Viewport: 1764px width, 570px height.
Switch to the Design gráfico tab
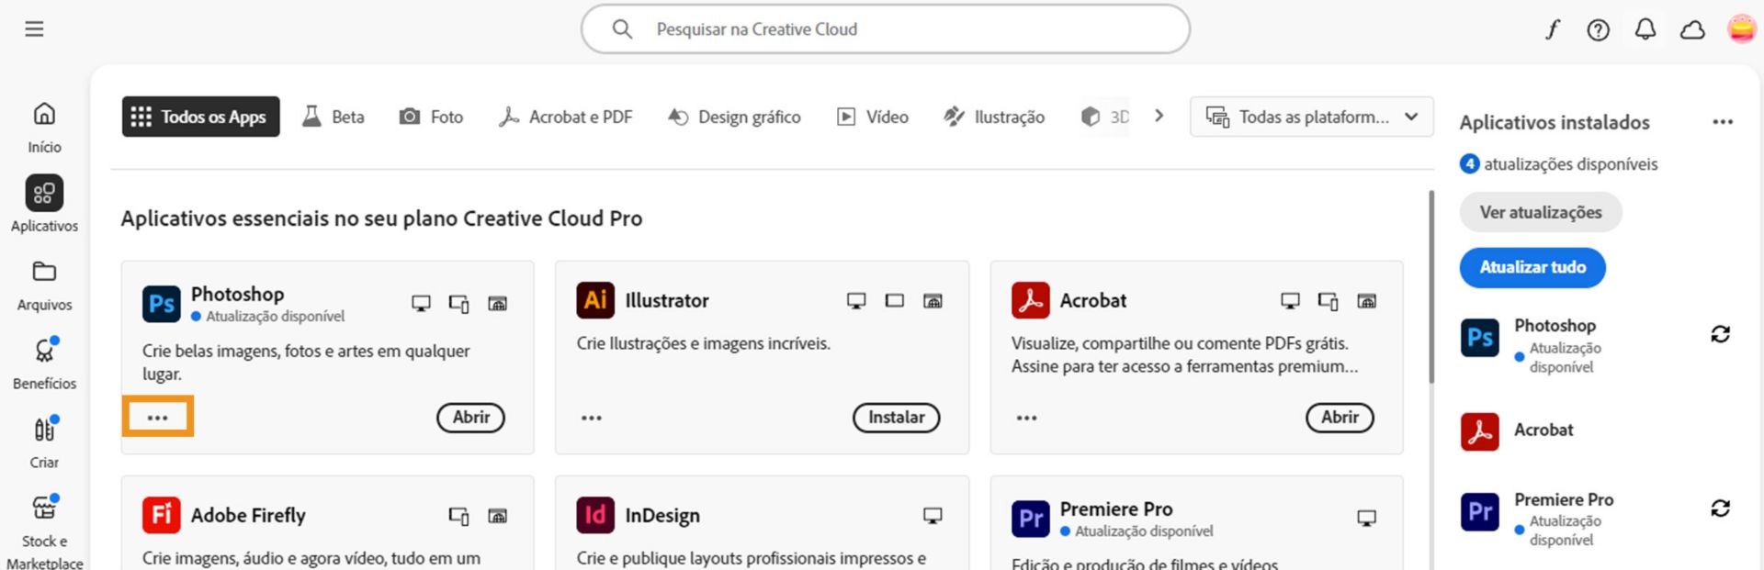coord(734,117)
